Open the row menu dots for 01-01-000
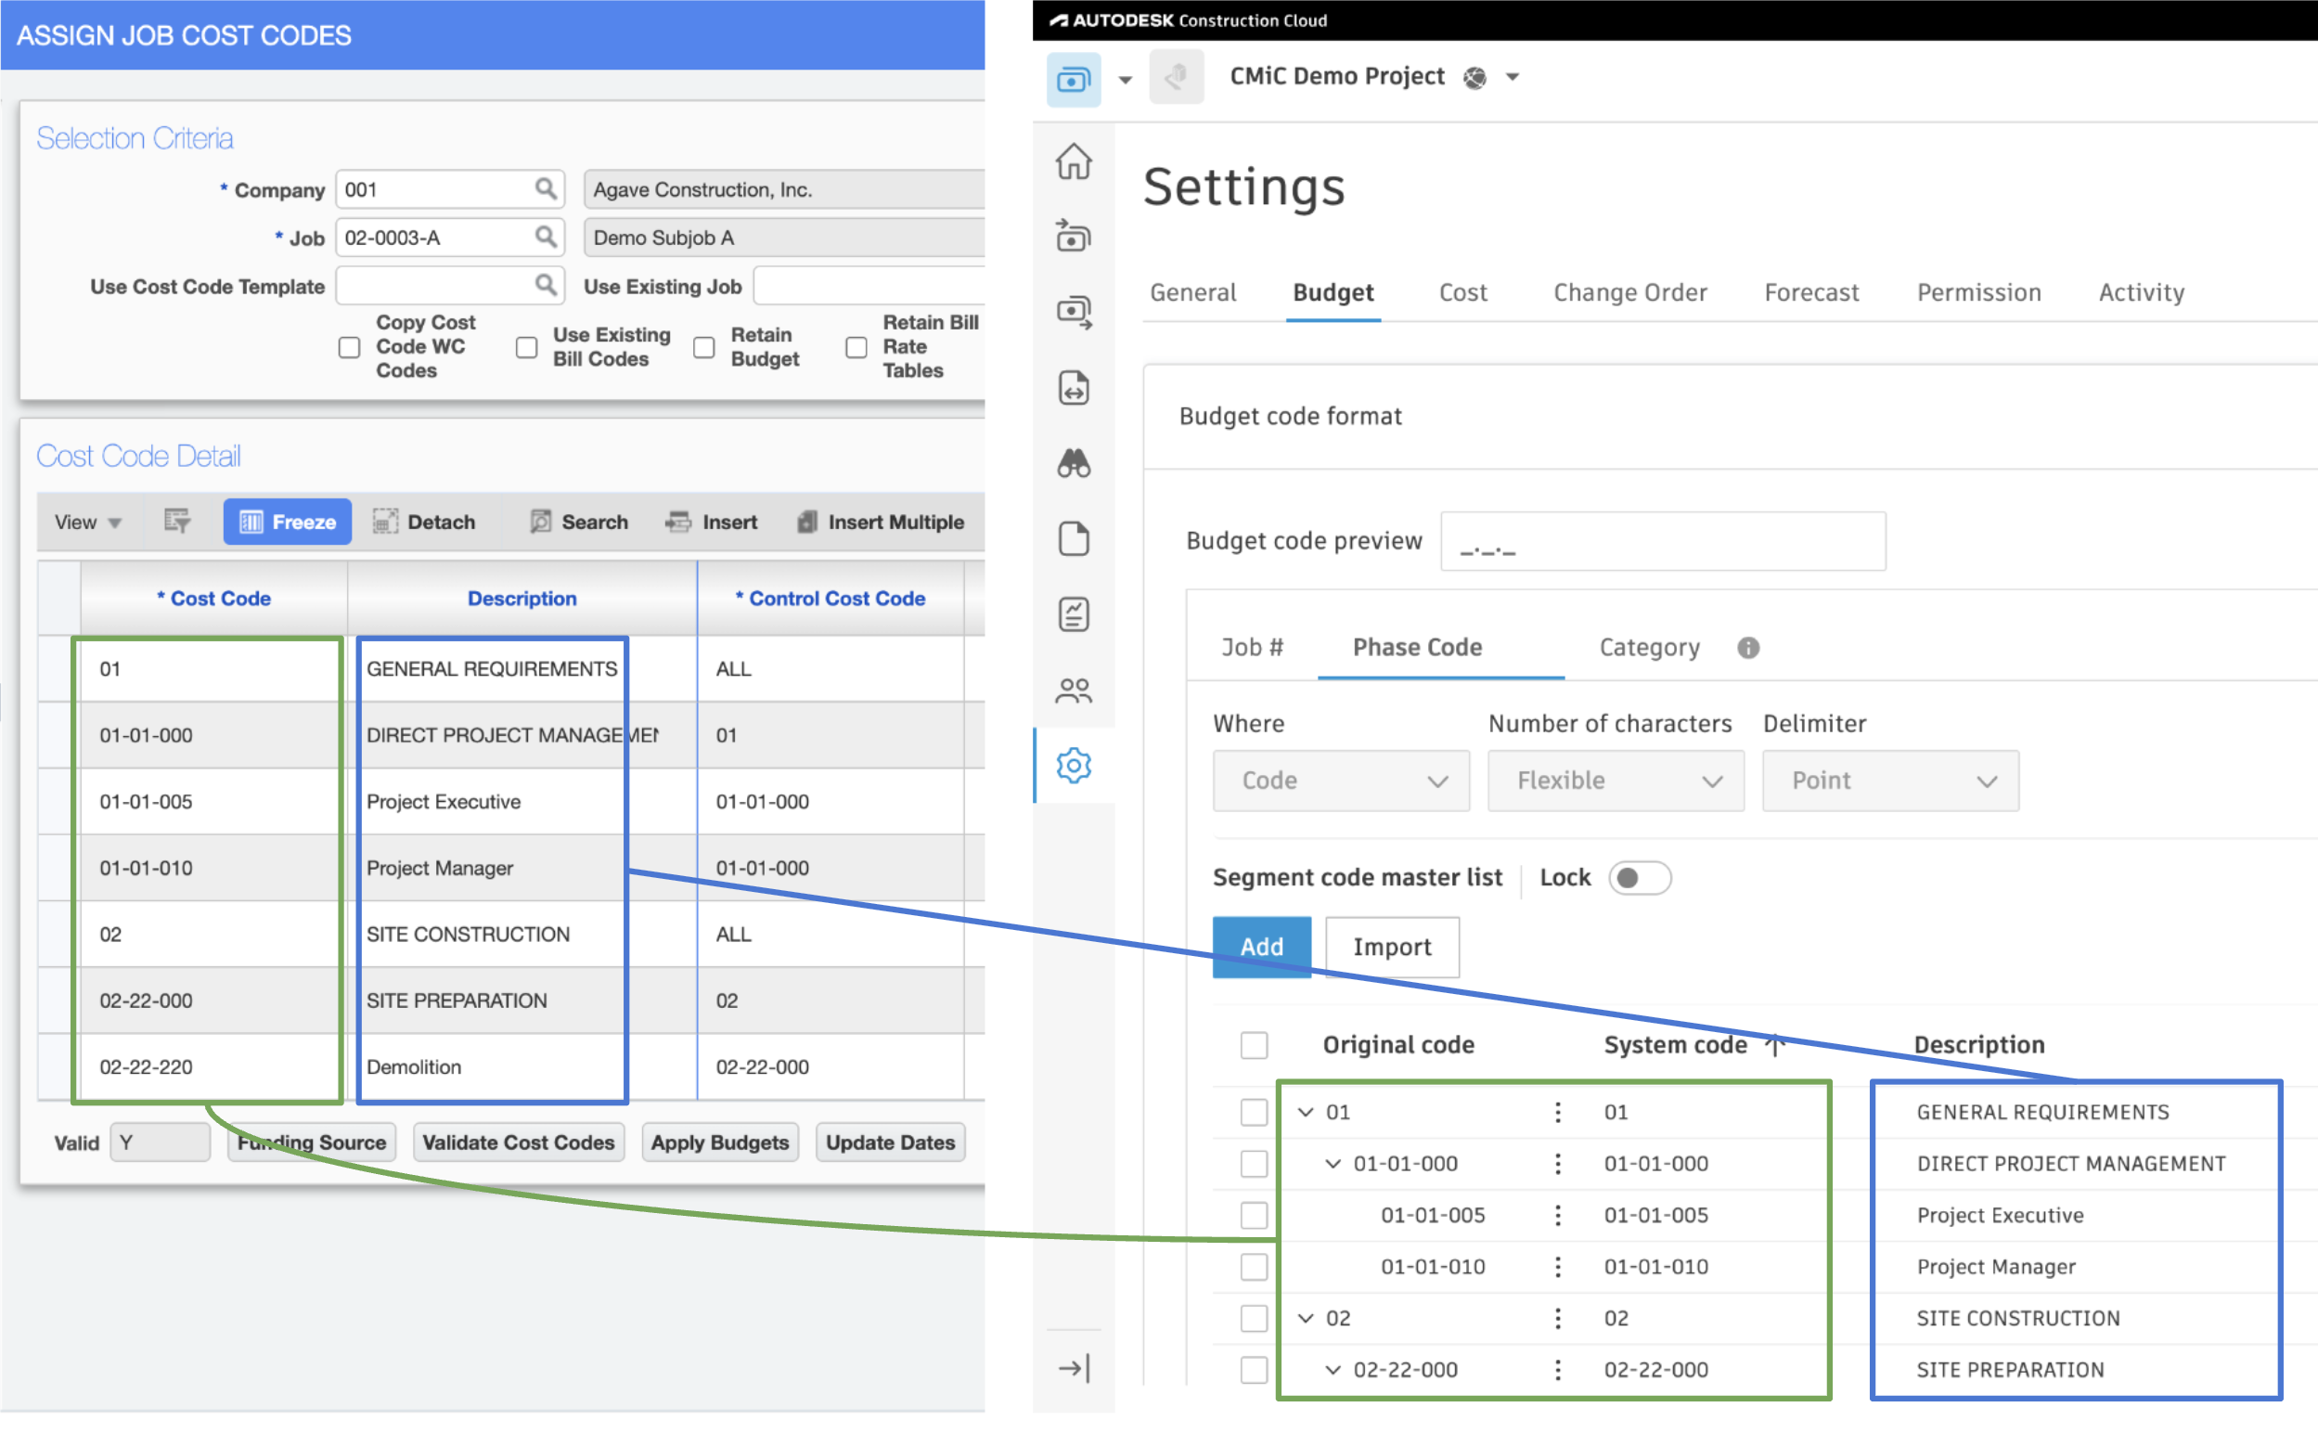 (x=1557, y=1163)
